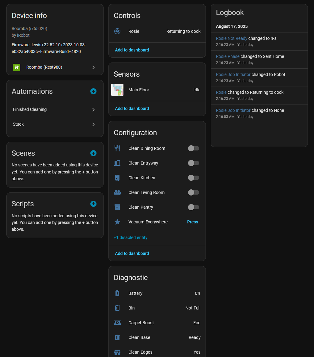Click the green iRobot Rest980 logo
This screenshot has width=314, height=357.
pyautogui.click(x=17, y=67)
